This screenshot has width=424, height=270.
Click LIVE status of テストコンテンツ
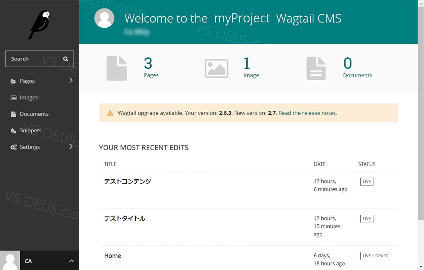(x=367, y=182)
